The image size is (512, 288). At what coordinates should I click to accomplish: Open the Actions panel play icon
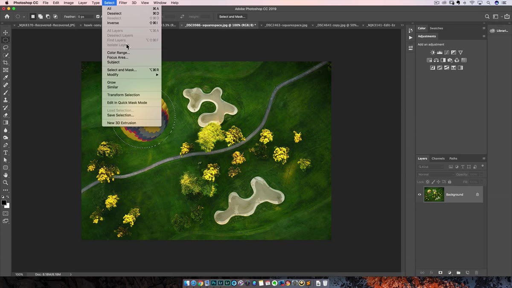[x=410, y=37]
